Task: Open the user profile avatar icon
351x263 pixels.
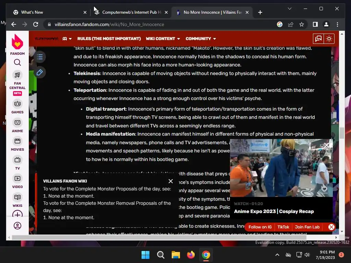Action: (17, 226)
